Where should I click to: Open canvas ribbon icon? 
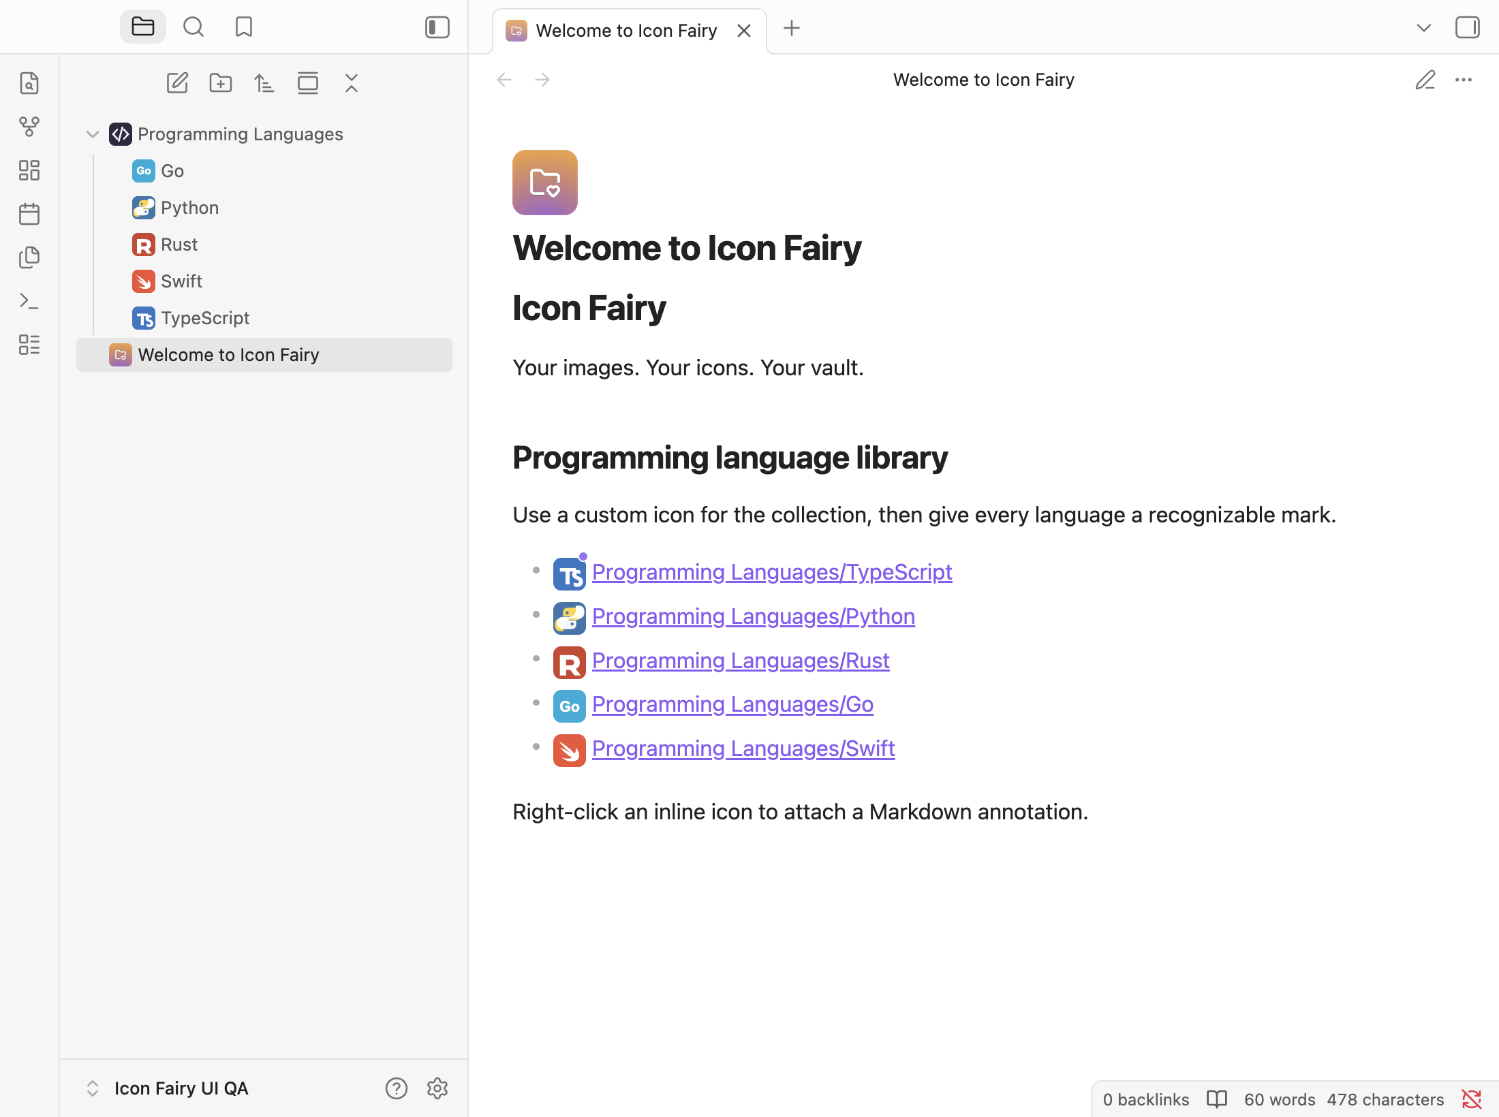pyautogui.click(x=29, y=170)
